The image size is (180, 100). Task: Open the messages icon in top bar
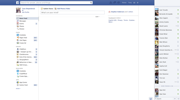point(115,3)
